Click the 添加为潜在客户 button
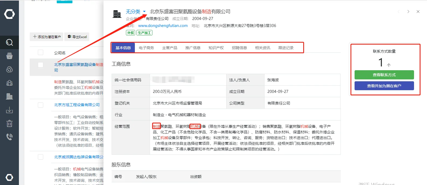The image size is (427, 185). pyautogui.click(x=47, y=37)
